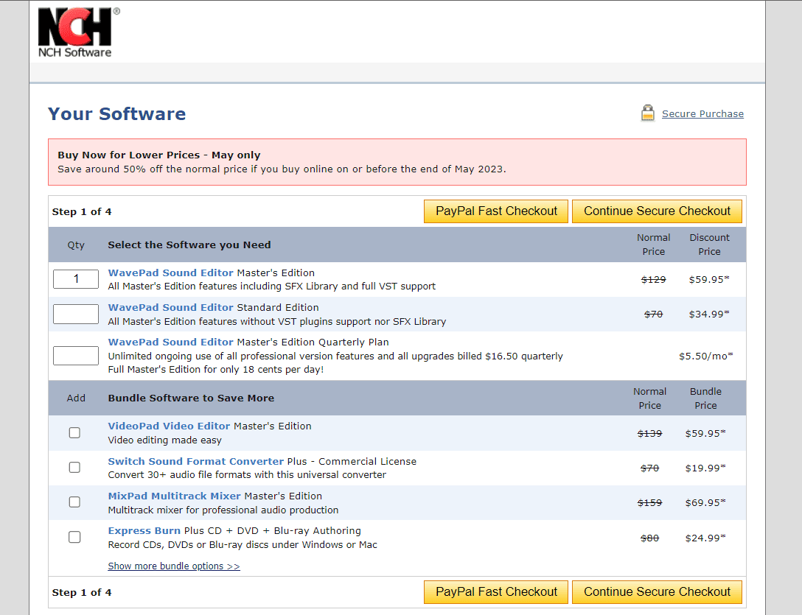Focus the quantity field for WavePad Standard Edition
This screenshot has width=802, height=615.
[76, 314]
